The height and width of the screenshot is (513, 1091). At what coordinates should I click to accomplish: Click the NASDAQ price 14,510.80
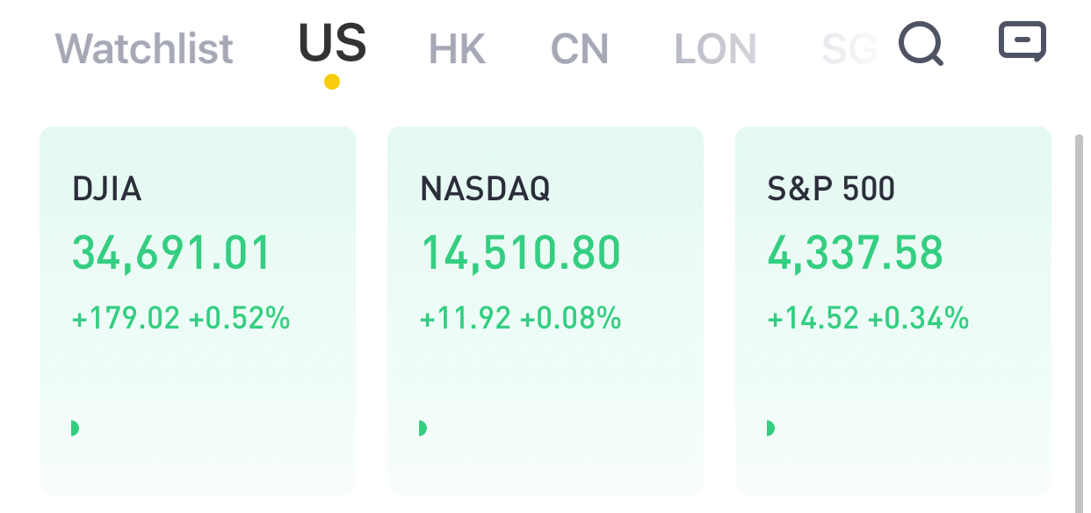520,253
